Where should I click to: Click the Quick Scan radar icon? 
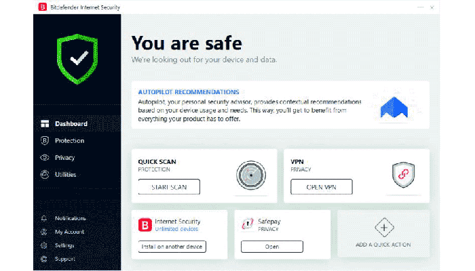click(251, 175)
